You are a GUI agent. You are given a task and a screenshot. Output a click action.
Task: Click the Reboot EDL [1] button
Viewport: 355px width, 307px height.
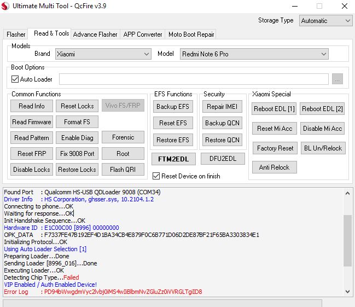point(274,109)
